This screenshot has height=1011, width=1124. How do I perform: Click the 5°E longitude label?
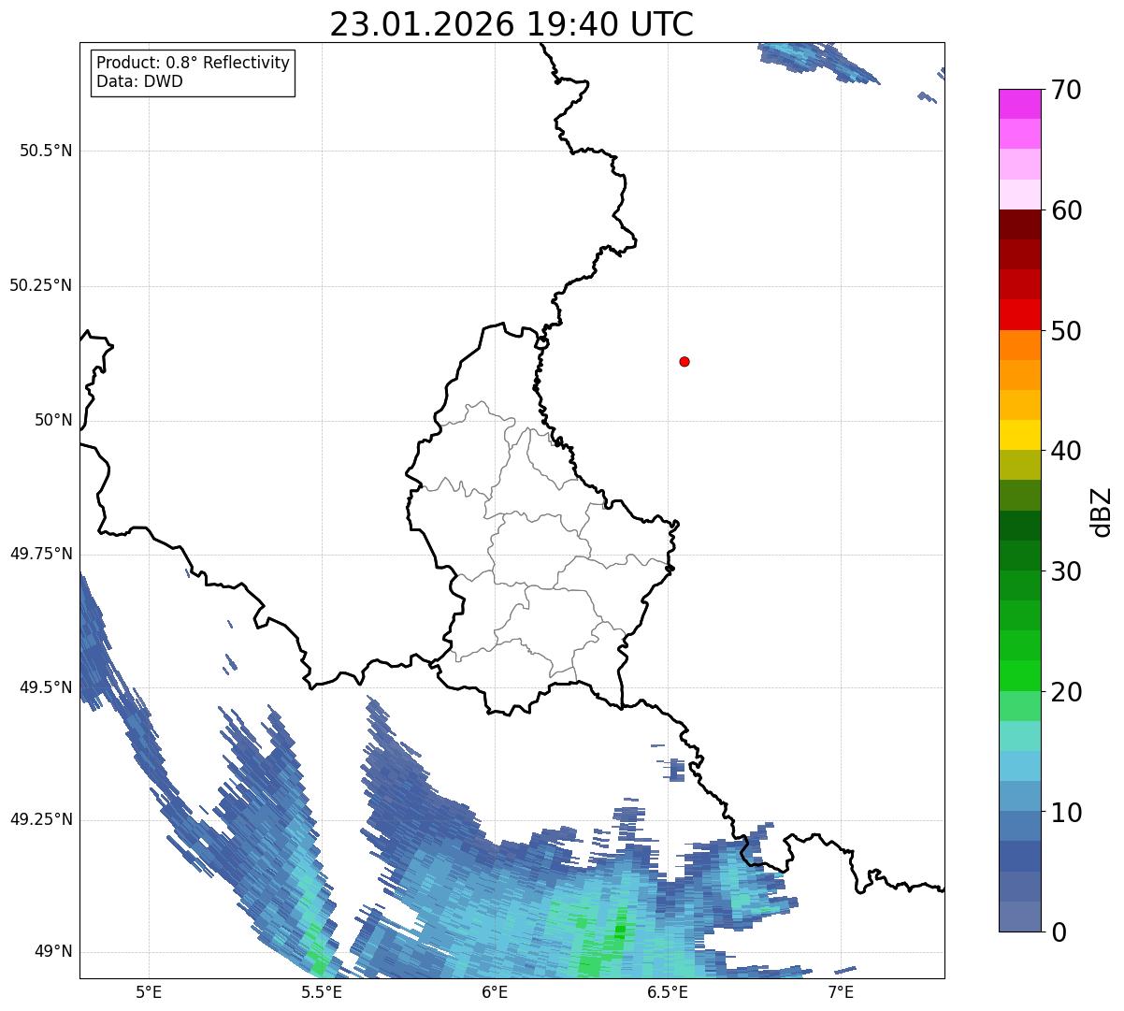point(149,992)
